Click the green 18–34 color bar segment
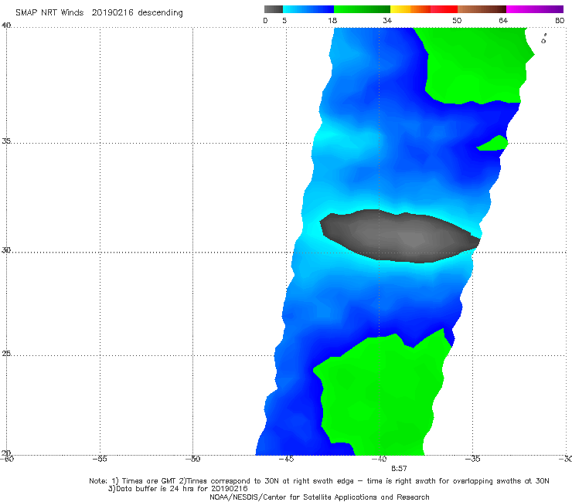This screenshot has width=572, height=502. click(362, 9)
